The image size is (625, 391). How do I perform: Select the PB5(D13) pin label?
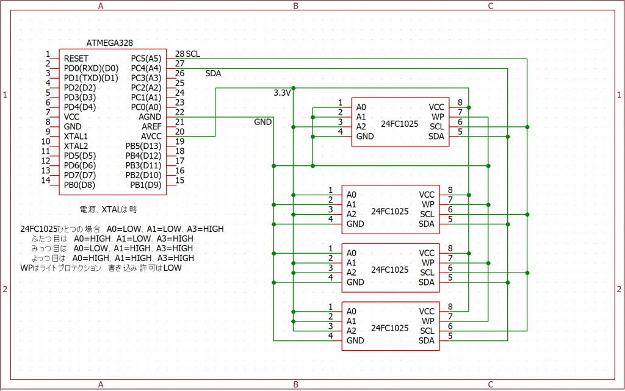pos(143,146)
